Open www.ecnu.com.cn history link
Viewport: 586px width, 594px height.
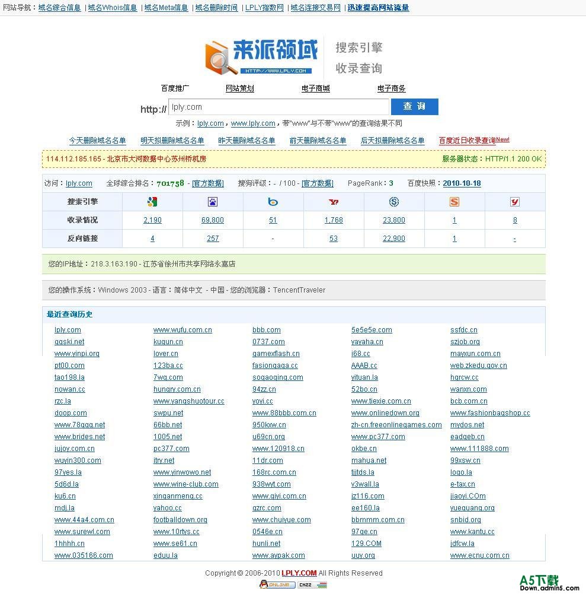point(480,555)
